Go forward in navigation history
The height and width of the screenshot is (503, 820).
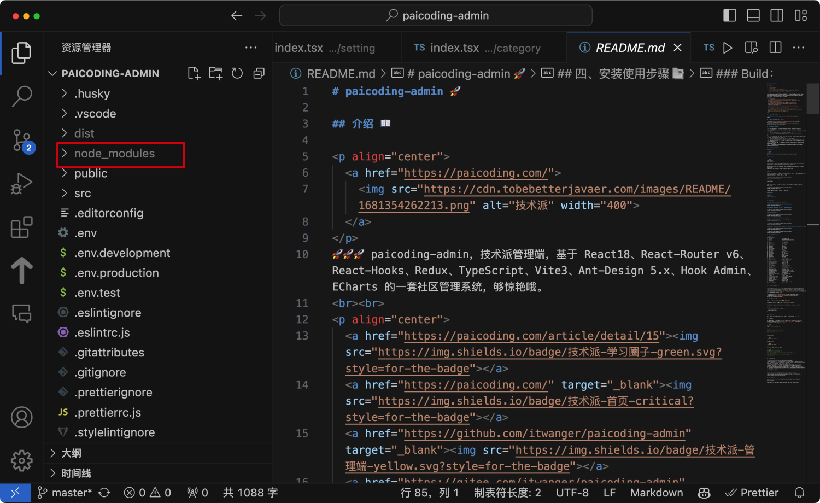tap(261, 16)
